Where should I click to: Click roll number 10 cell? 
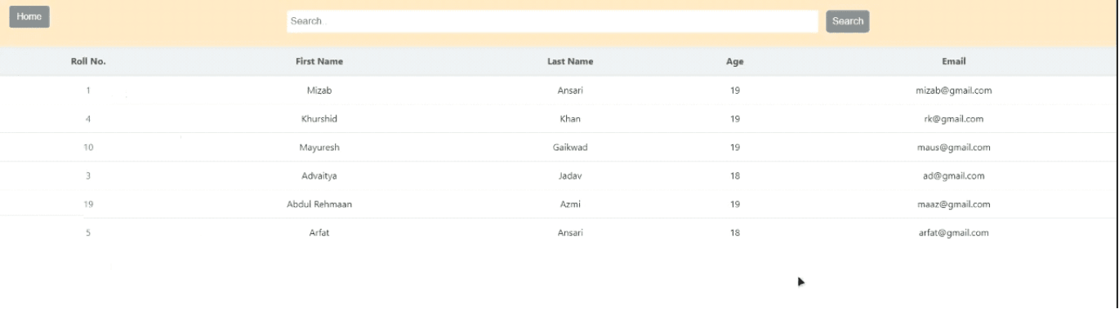88,148
